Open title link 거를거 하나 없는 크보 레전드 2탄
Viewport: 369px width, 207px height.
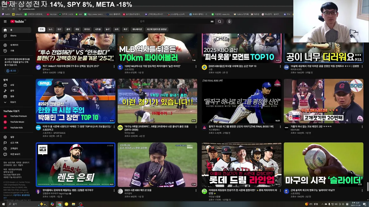click(x=311, y=126)
